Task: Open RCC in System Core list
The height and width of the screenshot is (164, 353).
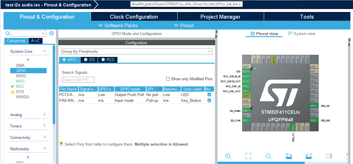Action: 20,86
